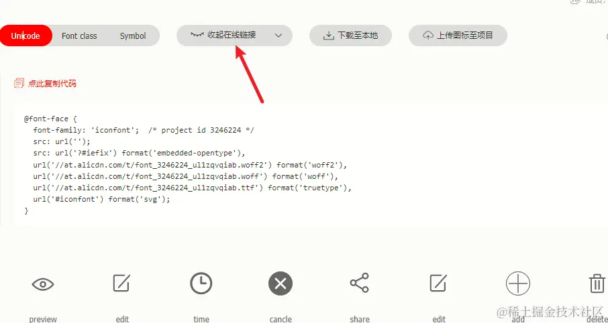Click the font-family 'iconfont' code line
Screen dimensions: 608x323
pyautogui.click(x=144, y=130)
